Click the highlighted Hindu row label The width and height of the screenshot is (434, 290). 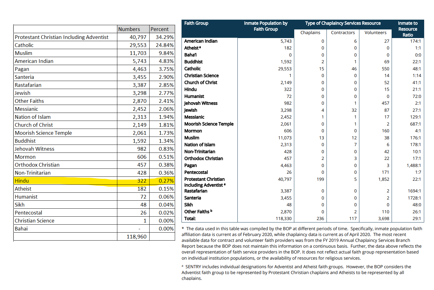22,181
